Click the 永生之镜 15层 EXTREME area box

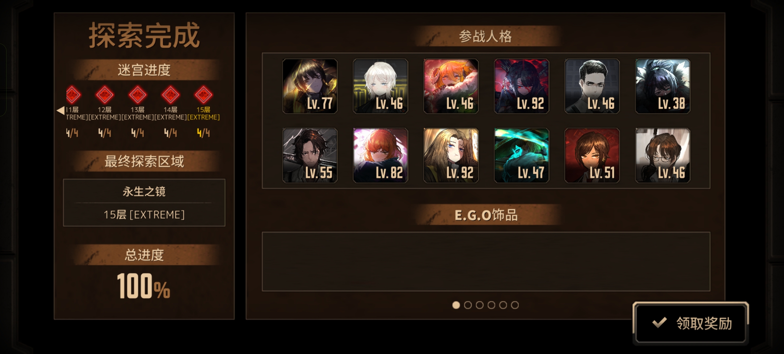tap(144, 203)
